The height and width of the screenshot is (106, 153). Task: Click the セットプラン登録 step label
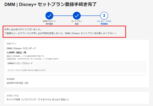(76, 22)
